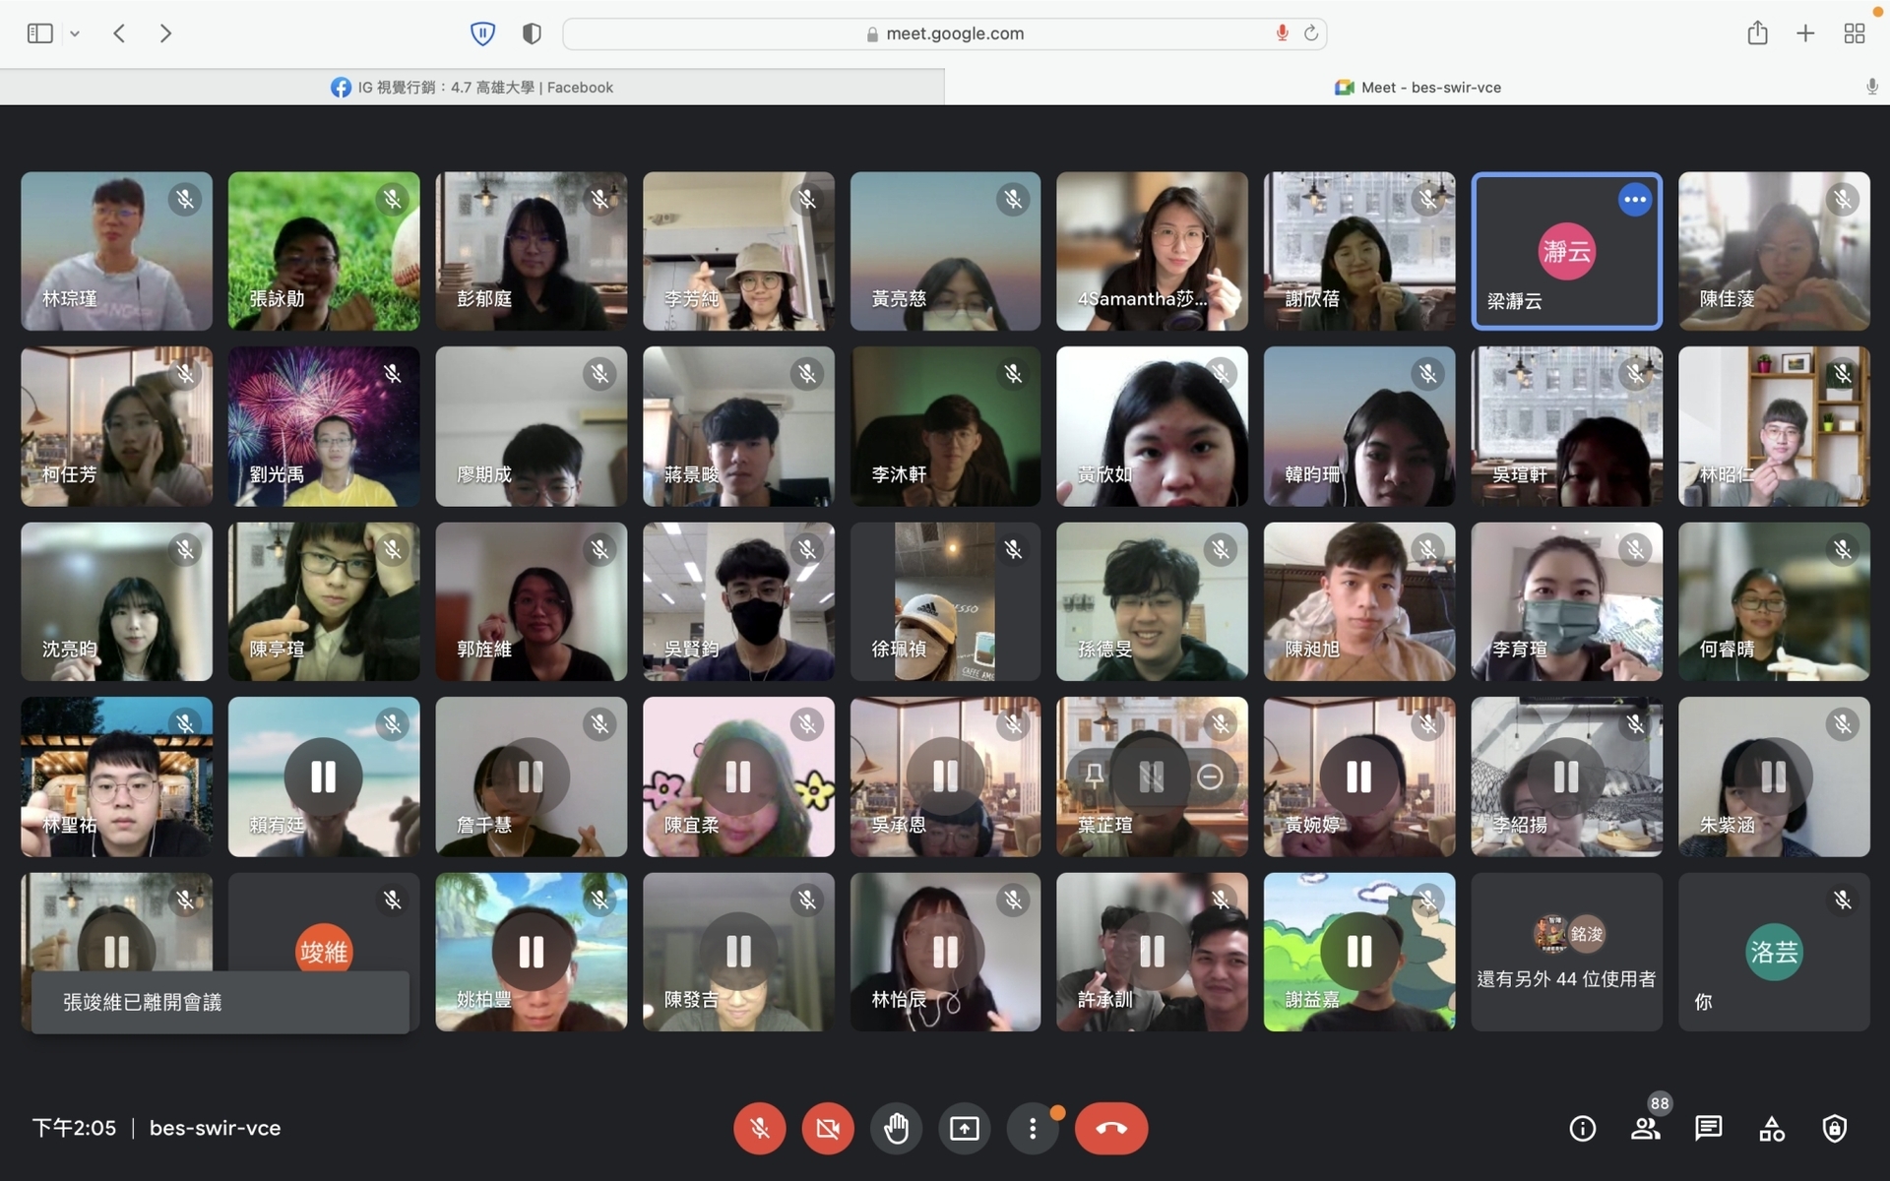Screen dimensions: 1890x1181
Task: Show the participants list with 88 badge
Action: (x=1646, y=1128)
